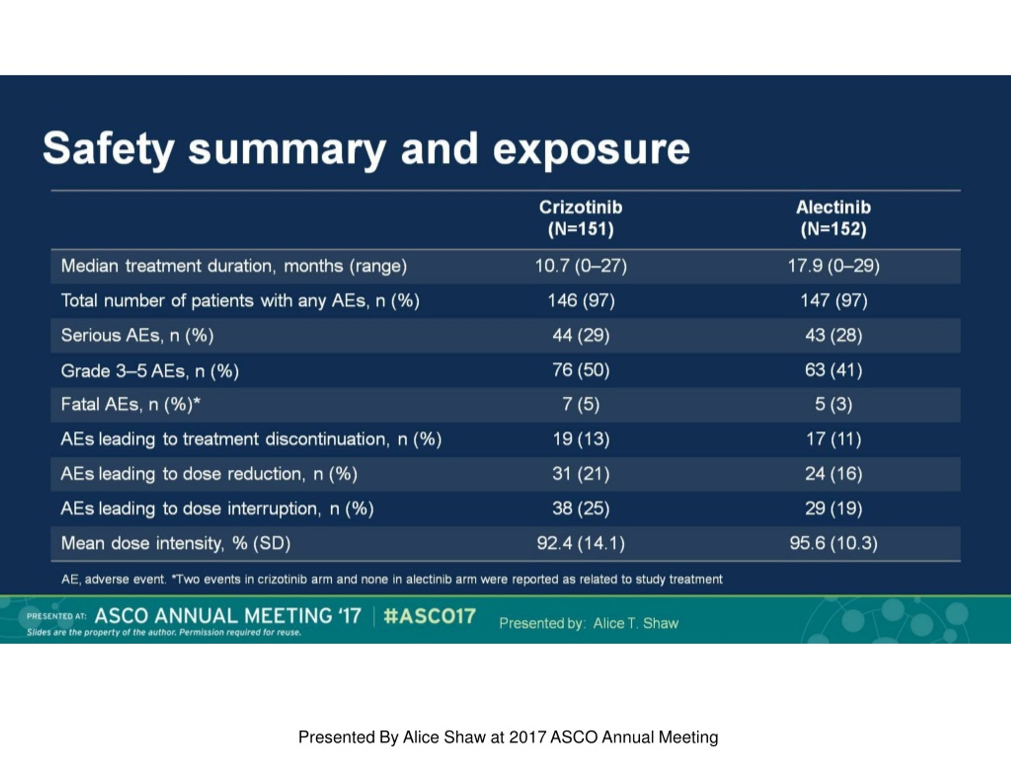Screen dimensions: 1011x758
Task: Click the dose interruption value 29 (19)
Action: [x=833, y=508]
